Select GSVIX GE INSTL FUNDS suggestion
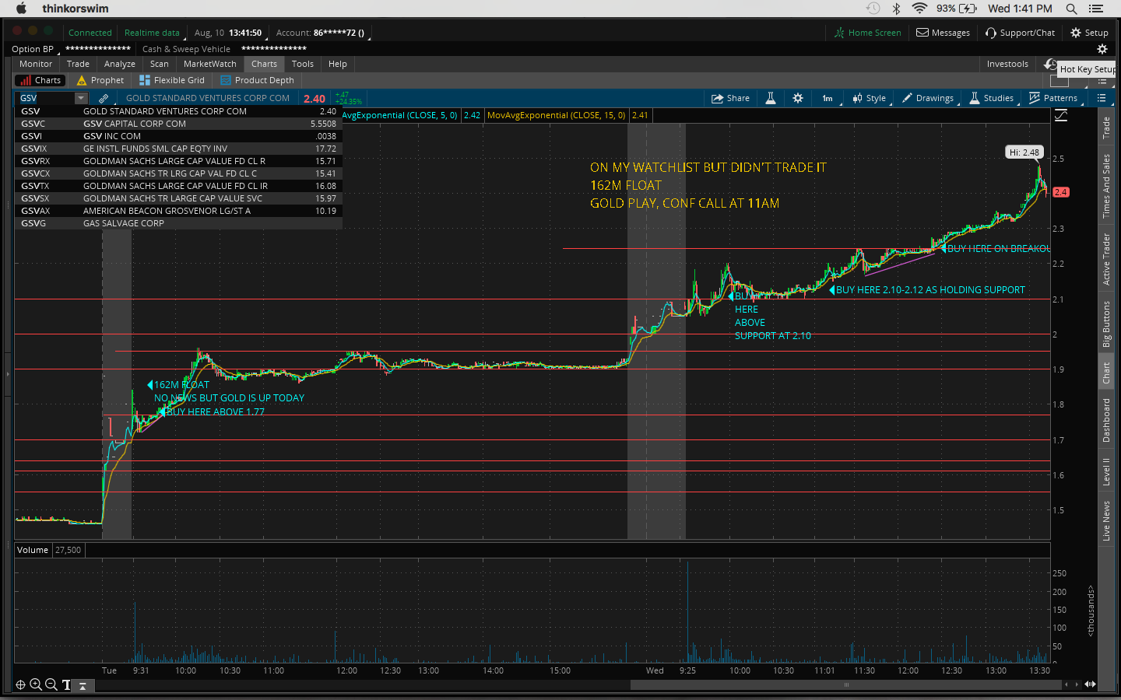 pyautogui.click(x=178, y=149)
